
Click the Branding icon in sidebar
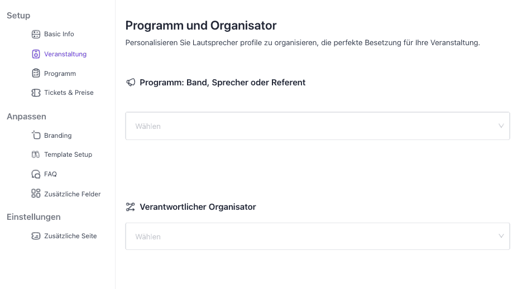pyautogui.click(x=36, y=136)
